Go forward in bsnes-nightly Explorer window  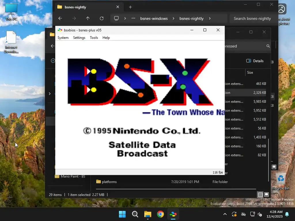(74, 18)
